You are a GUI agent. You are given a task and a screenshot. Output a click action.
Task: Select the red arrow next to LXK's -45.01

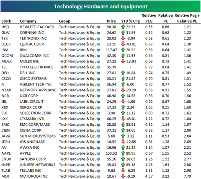coord(123,119)
